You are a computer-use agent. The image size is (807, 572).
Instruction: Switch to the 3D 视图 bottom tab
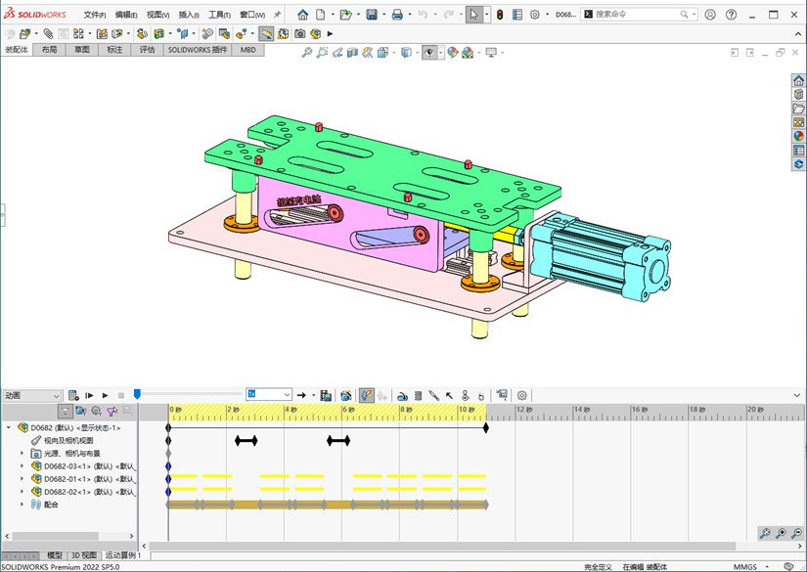click(84, 555)
